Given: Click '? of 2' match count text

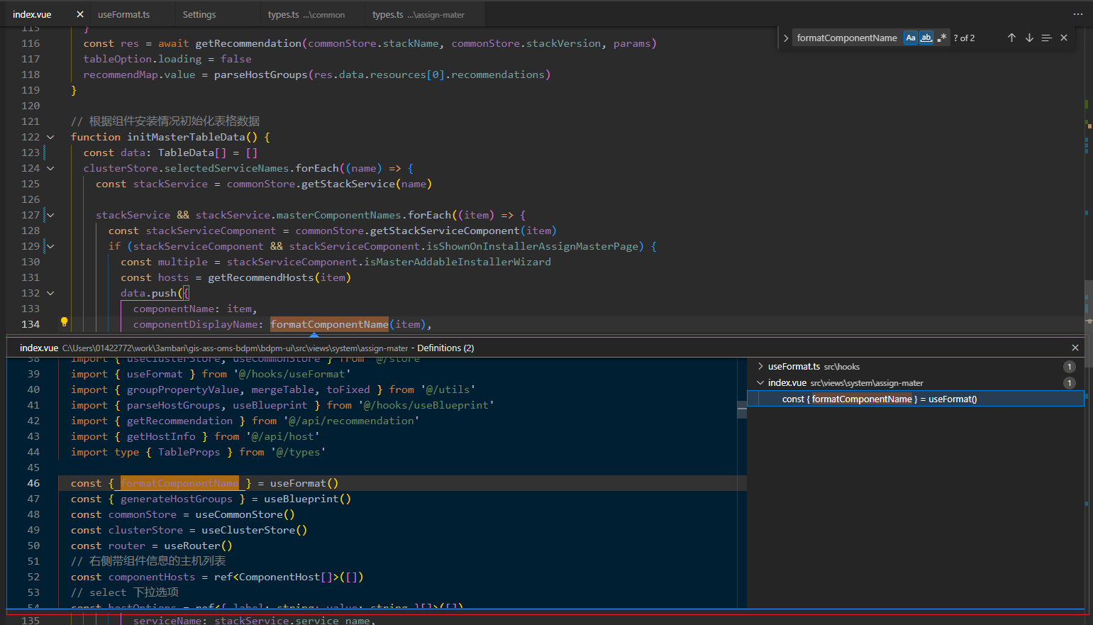Looking at the screenshot, I should pyautogui.click(x=964, y=38).
